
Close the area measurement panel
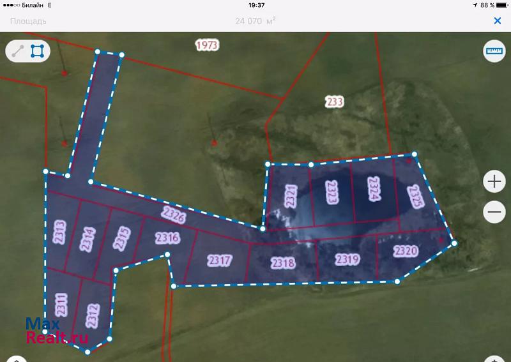(498, 20)
